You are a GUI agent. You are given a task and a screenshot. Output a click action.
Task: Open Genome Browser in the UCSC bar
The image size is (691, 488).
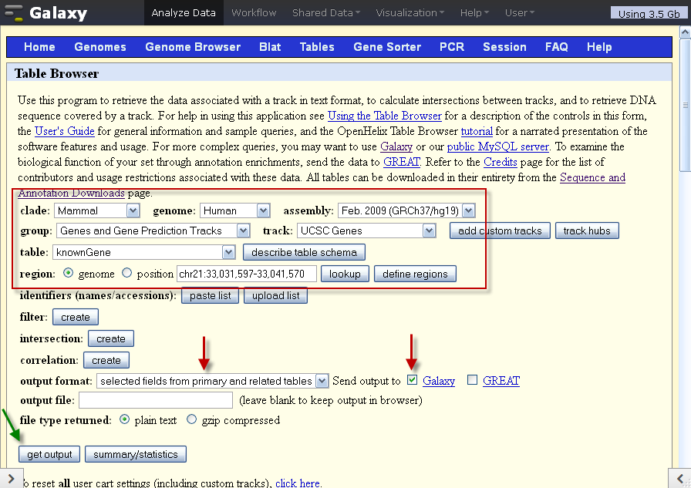click(x=193, y=47)
